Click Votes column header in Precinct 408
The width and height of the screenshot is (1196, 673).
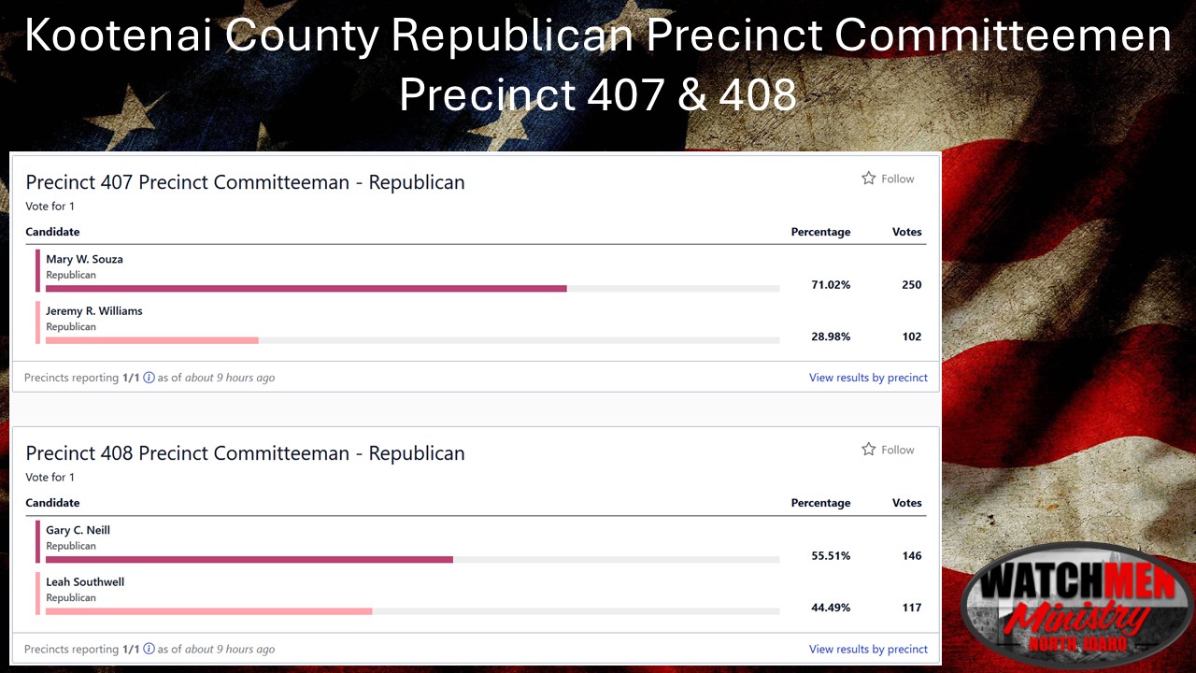coord(906,503)
